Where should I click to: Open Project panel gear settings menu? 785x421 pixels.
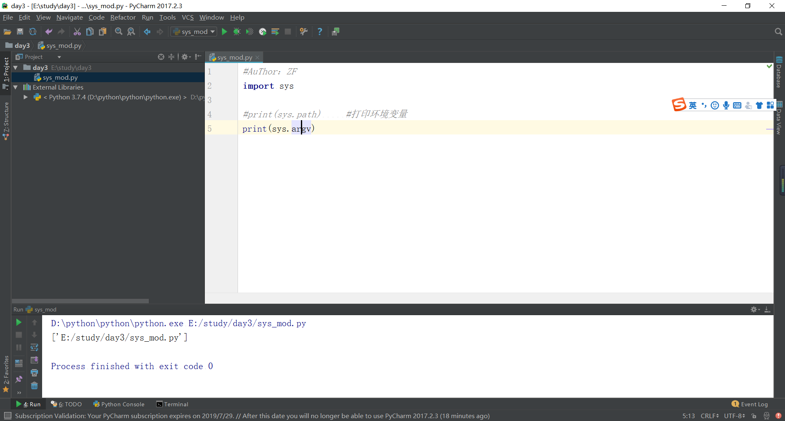[186, 57]
